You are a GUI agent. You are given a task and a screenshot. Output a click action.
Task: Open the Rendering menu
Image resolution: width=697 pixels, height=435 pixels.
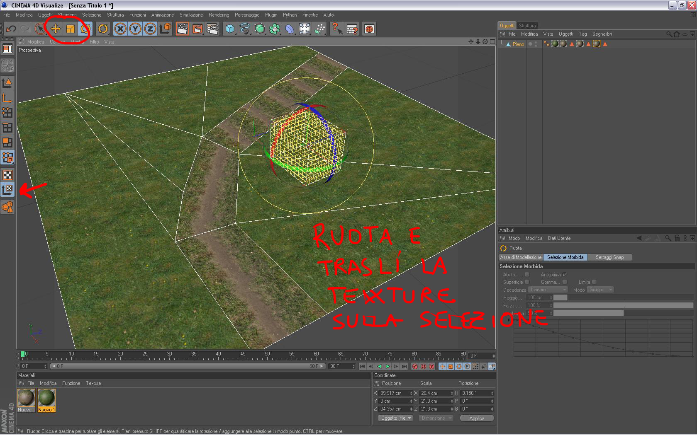point(219,15)
